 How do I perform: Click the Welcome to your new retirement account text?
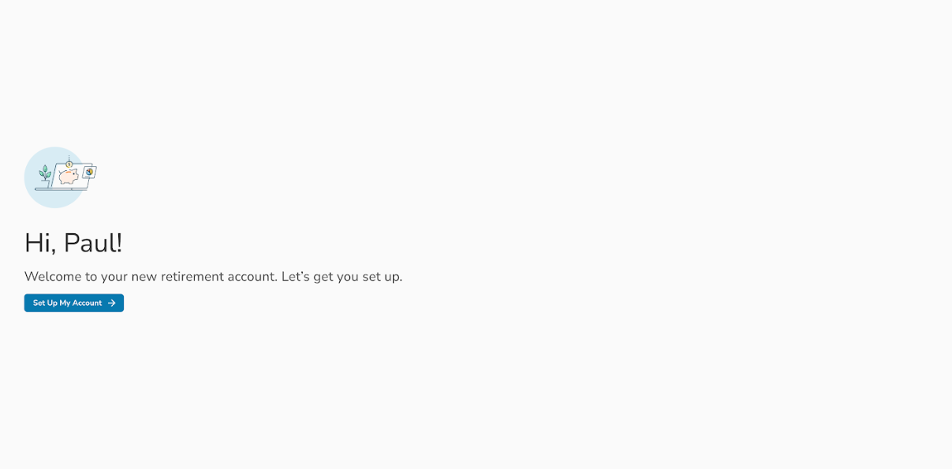[x=151, y=277]
